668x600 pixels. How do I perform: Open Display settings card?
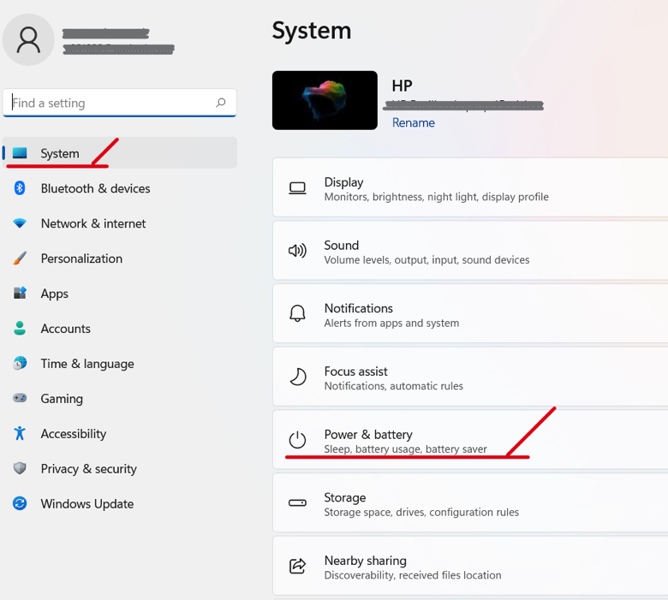470,187
